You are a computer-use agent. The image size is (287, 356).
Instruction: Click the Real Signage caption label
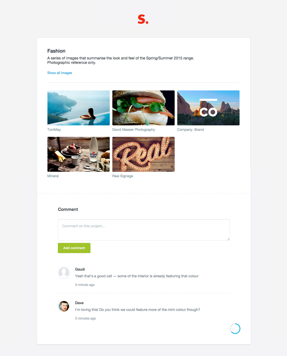[123, 176]
